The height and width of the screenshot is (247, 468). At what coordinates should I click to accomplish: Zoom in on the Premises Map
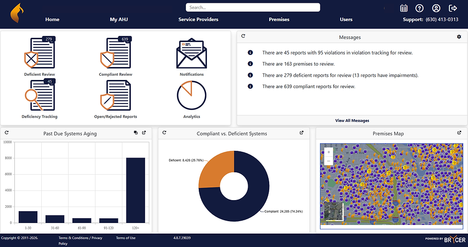pos(329,152)
